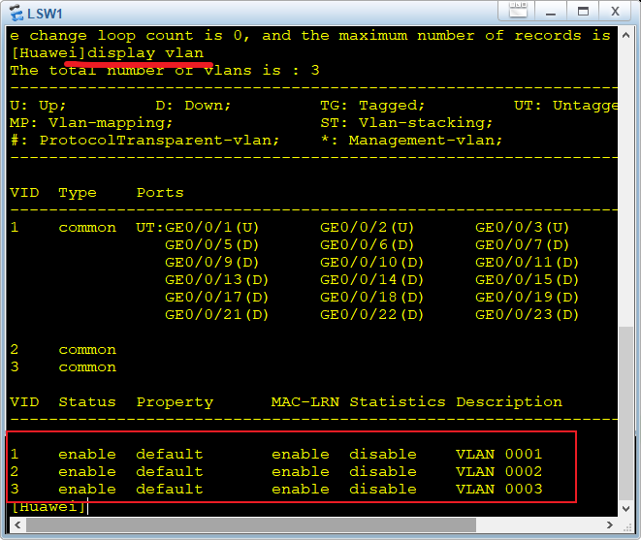This screenshot has height=540, width=641.
Task: Click the VLAN 0002 description entry
Action: click(x=498, y=472)
